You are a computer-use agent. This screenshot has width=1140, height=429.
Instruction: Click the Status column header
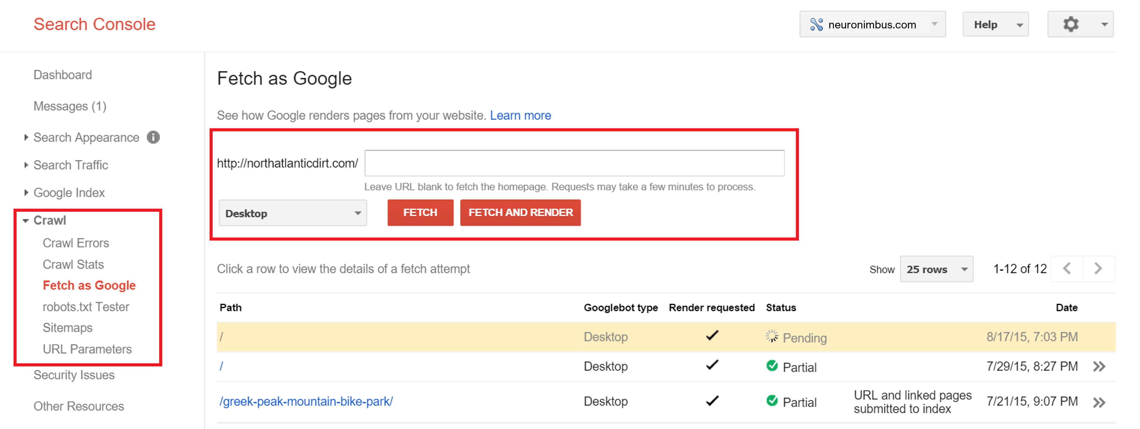pyautogui.click(x=781, y=307)
